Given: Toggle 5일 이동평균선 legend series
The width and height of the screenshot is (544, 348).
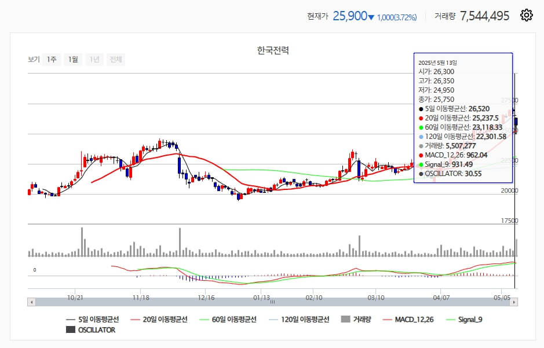Looking at the screenshot, I should pos(92,319).
